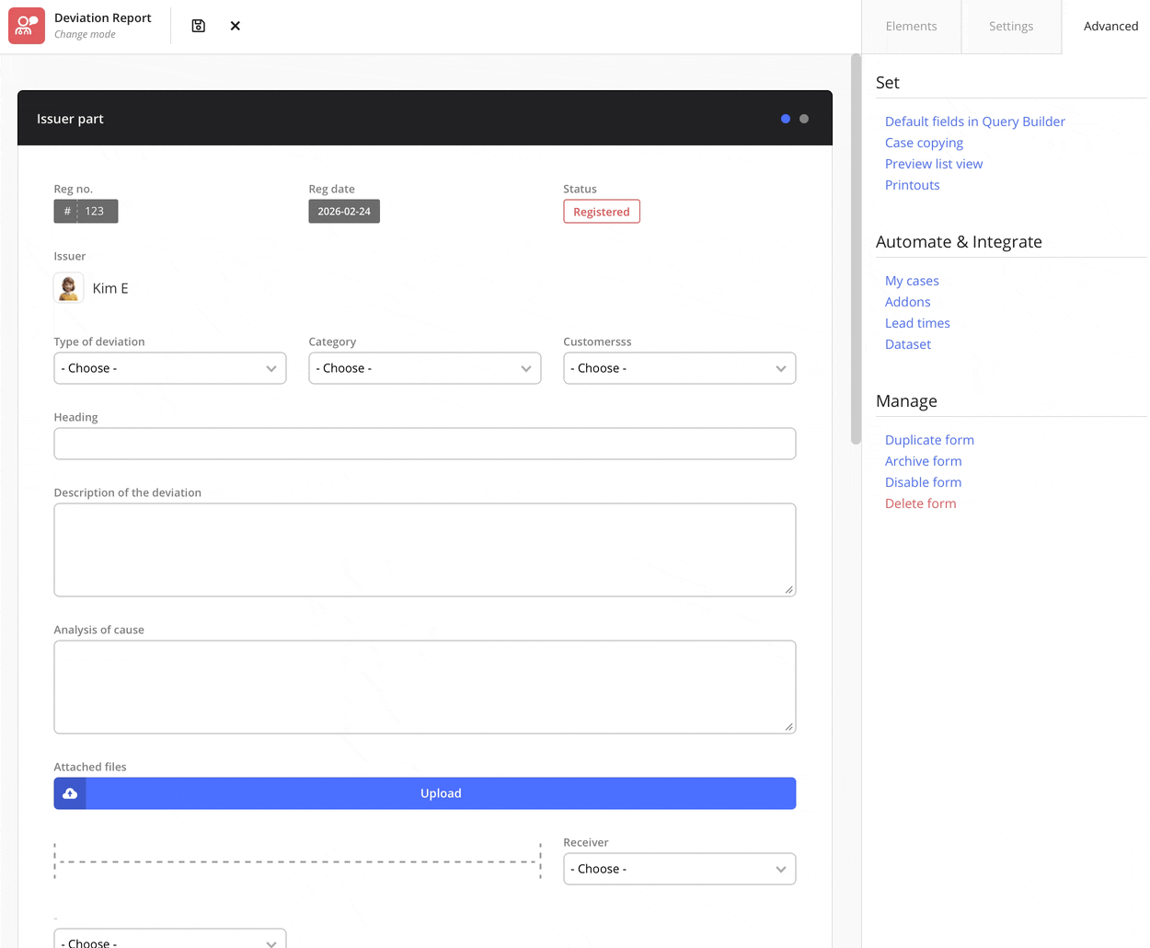Expand the Category dropdown
Viewport: 1150px width, 948px height.
424,368
